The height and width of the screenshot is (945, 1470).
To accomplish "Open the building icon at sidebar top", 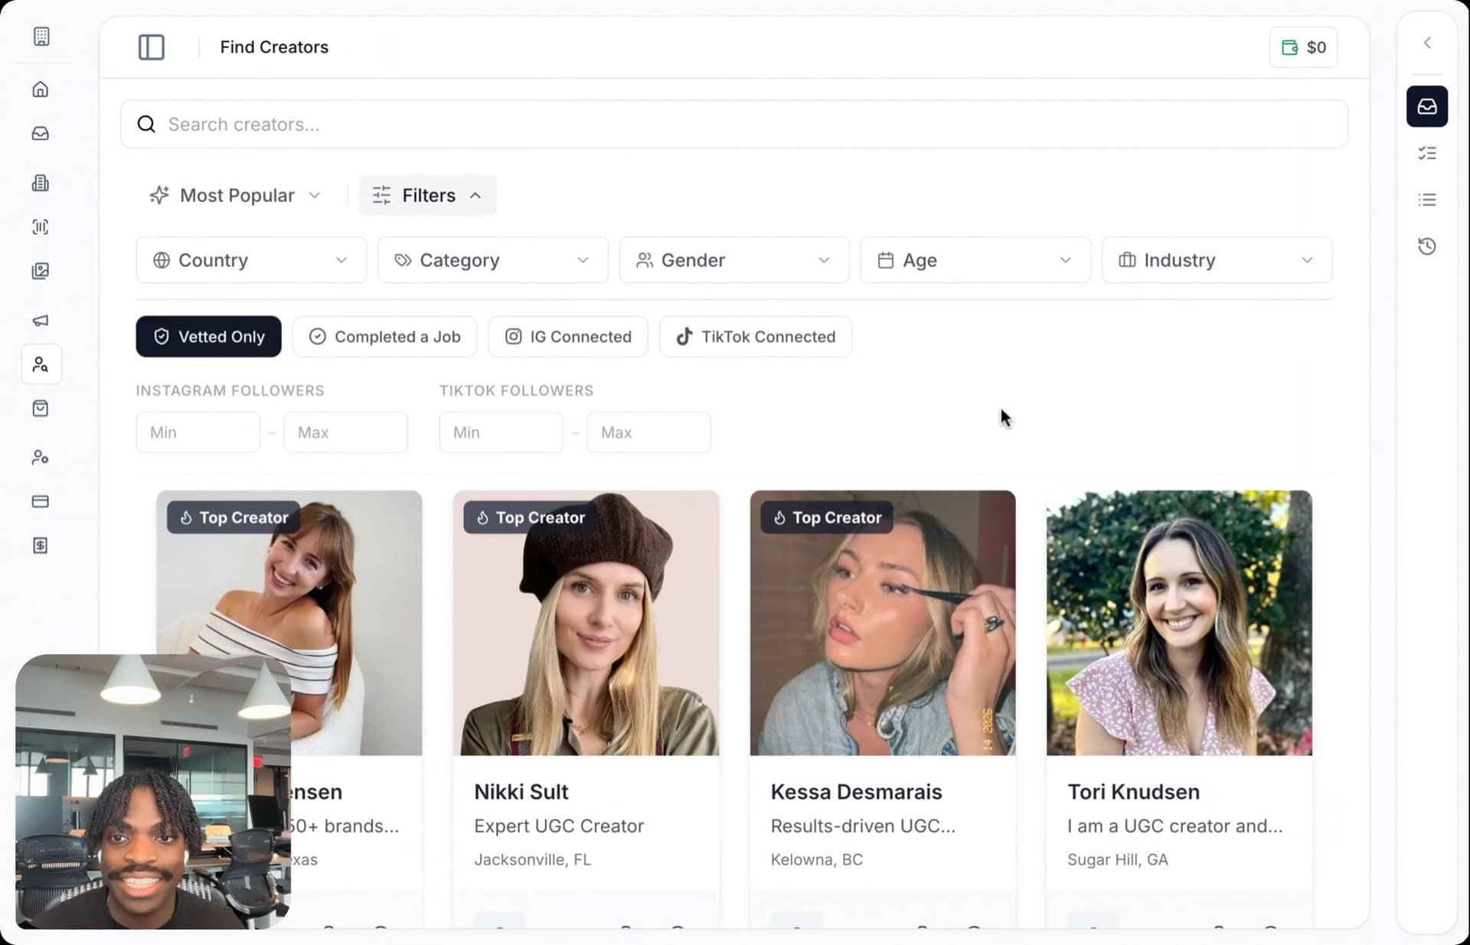I will pos(41,36).
